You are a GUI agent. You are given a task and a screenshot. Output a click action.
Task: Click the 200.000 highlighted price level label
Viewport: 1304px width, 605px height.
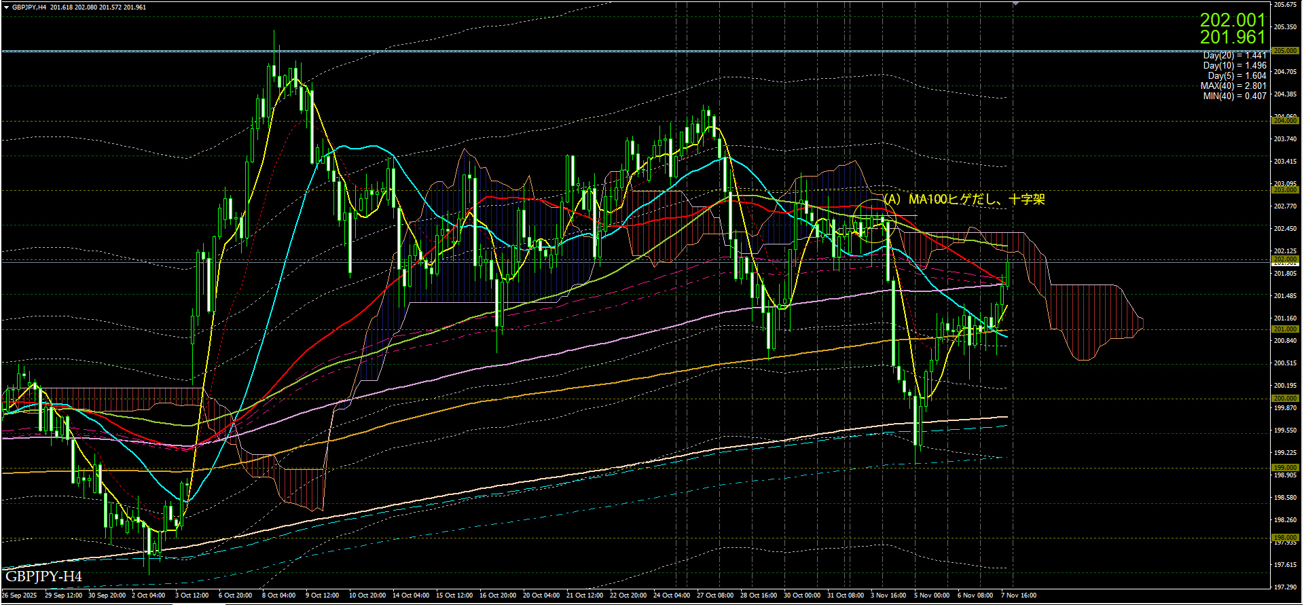tap(1284, 399)
